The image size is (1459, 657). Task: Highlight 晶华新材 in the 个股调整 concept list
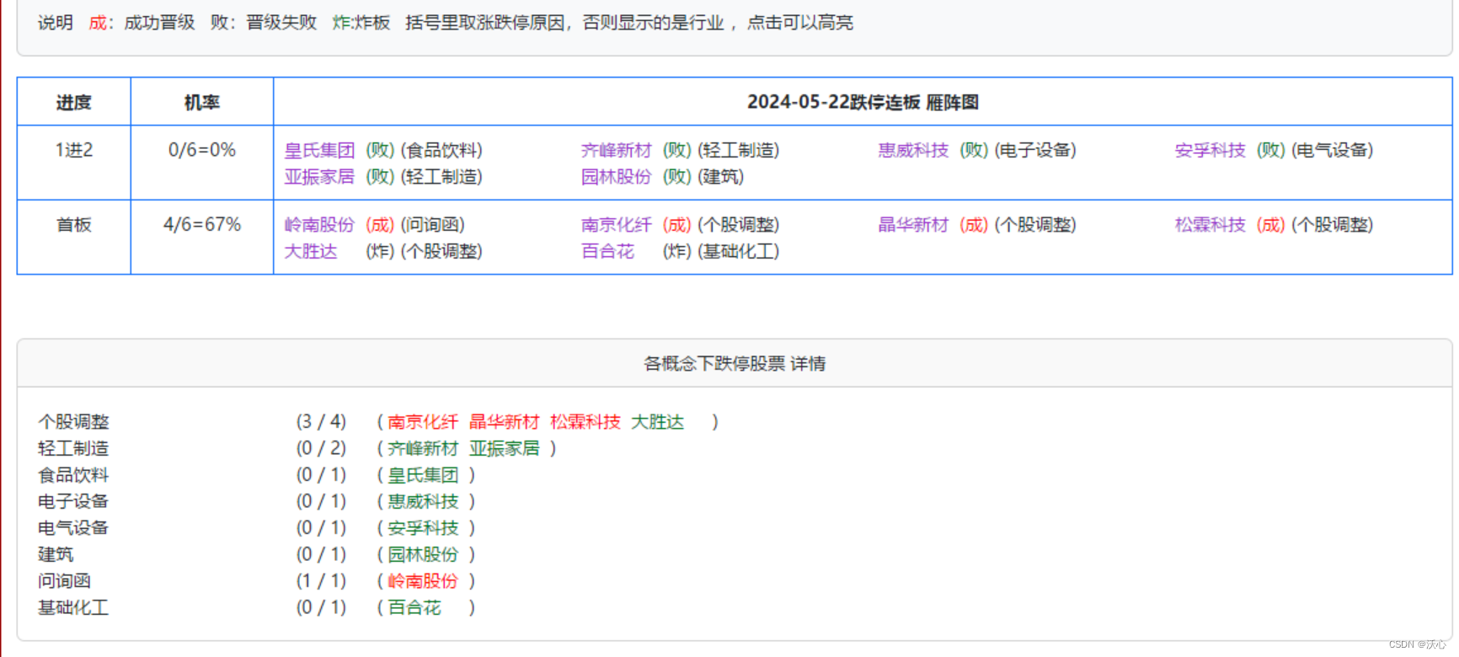(504, 422)
